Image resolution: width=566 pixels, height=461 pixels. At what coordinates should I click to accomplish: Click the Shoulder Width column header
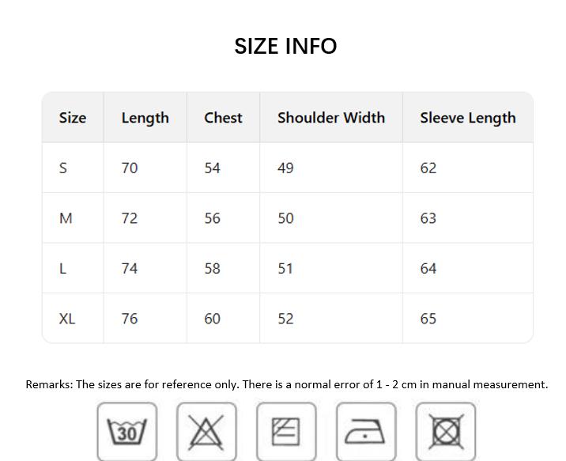[331, 118]
